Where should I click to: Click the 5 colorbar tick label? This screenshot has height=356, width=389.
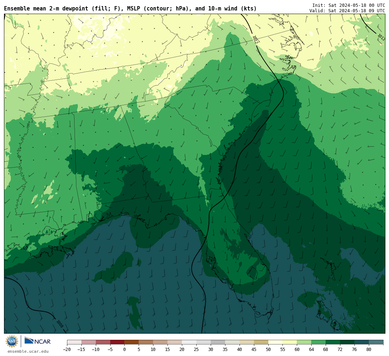139,350
